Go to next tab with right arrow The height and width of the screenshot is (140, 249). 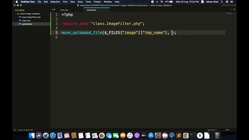[x=55, y=9]
